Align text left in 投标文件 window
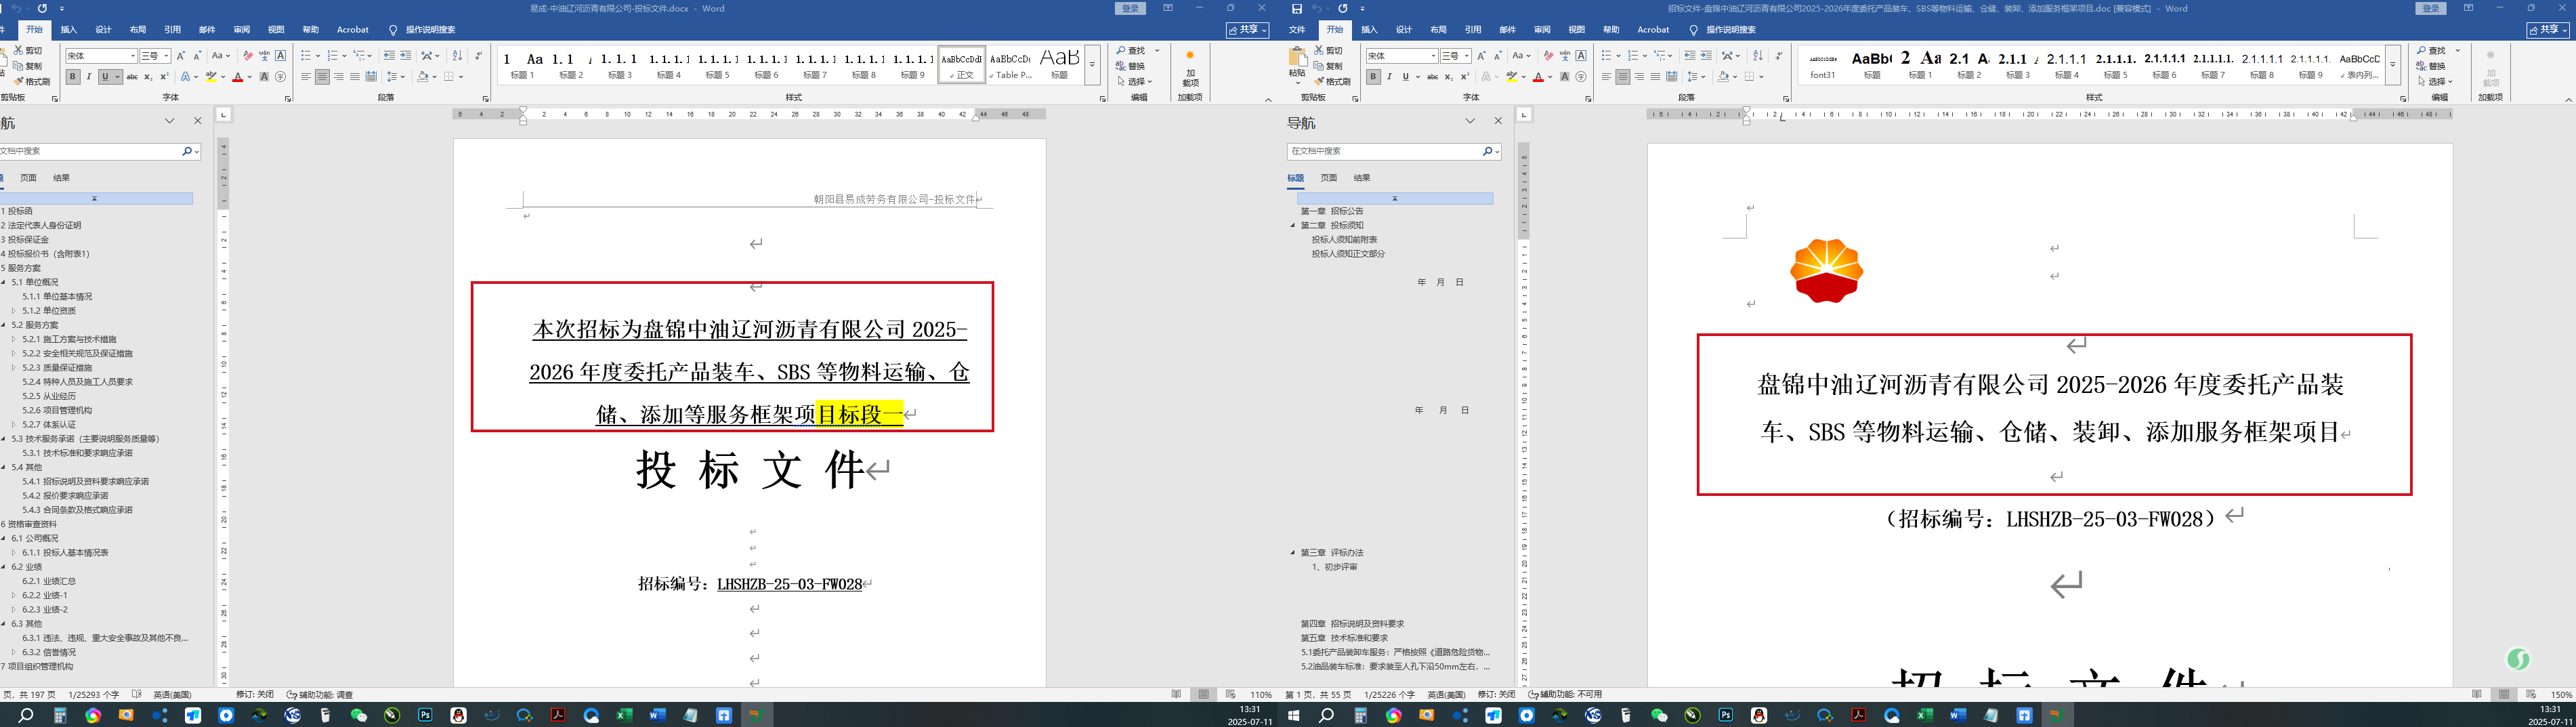Screen dimensions: 2576x727 click(x=306, y=77)
